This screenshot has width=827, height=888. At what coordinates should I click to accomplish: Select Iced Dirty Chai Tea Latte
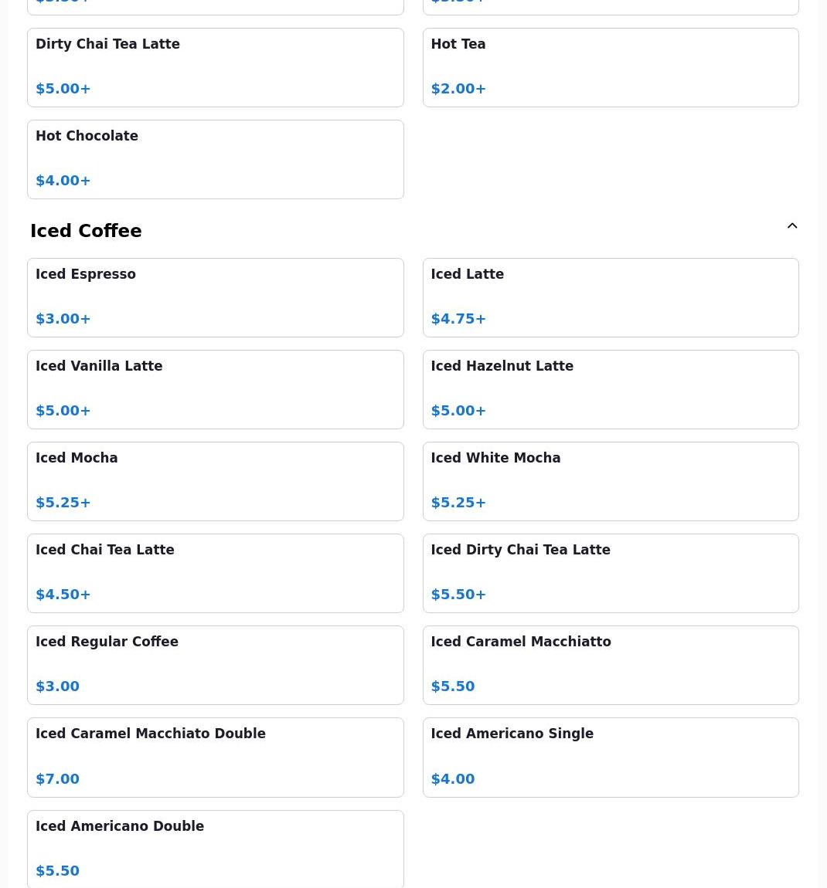(611, 573)
